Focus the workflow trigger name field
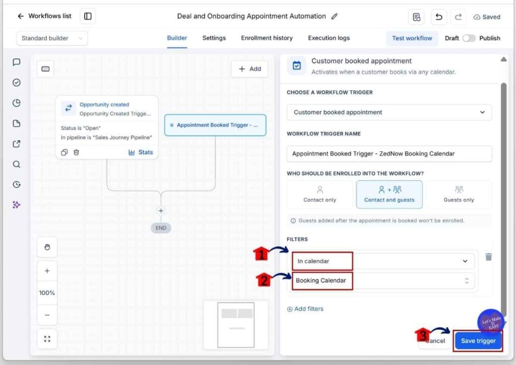516x365 pixels. (390, 154)
